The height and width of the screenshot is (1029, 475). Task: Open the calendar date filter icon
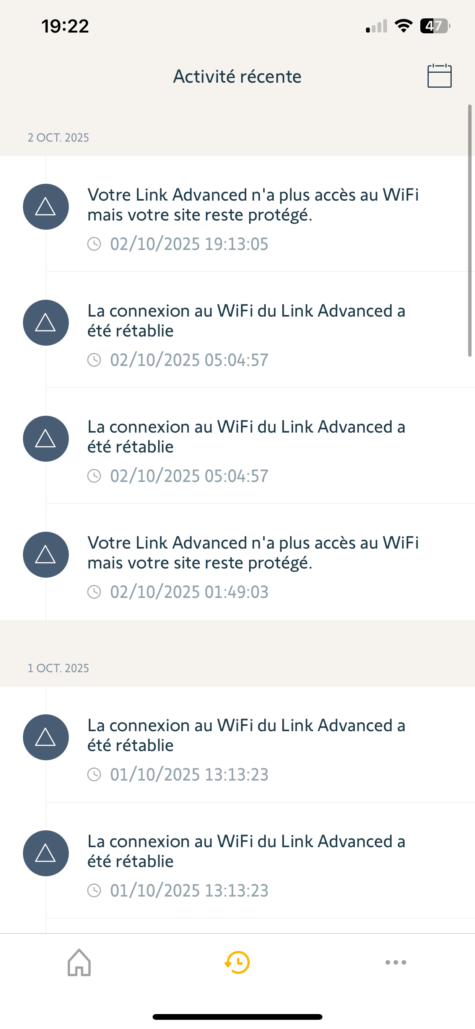[439, 76]
